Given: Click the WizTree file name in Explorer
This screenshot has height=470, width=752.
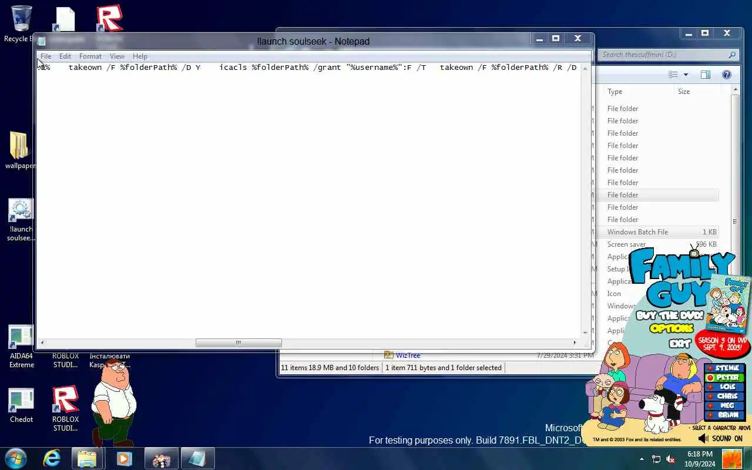Looking at the screenshot, I should (x=408, y=355).
